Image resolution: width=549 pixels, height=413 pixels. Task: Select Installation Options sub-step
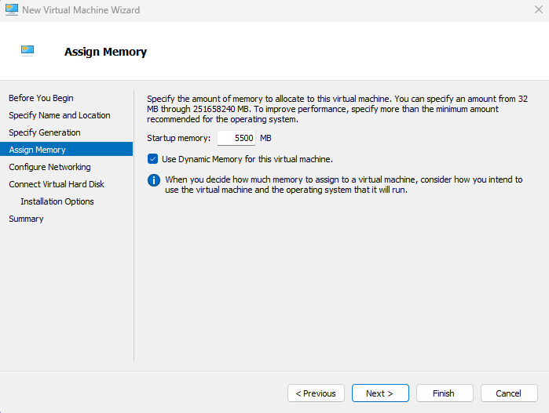pos(57,201)
